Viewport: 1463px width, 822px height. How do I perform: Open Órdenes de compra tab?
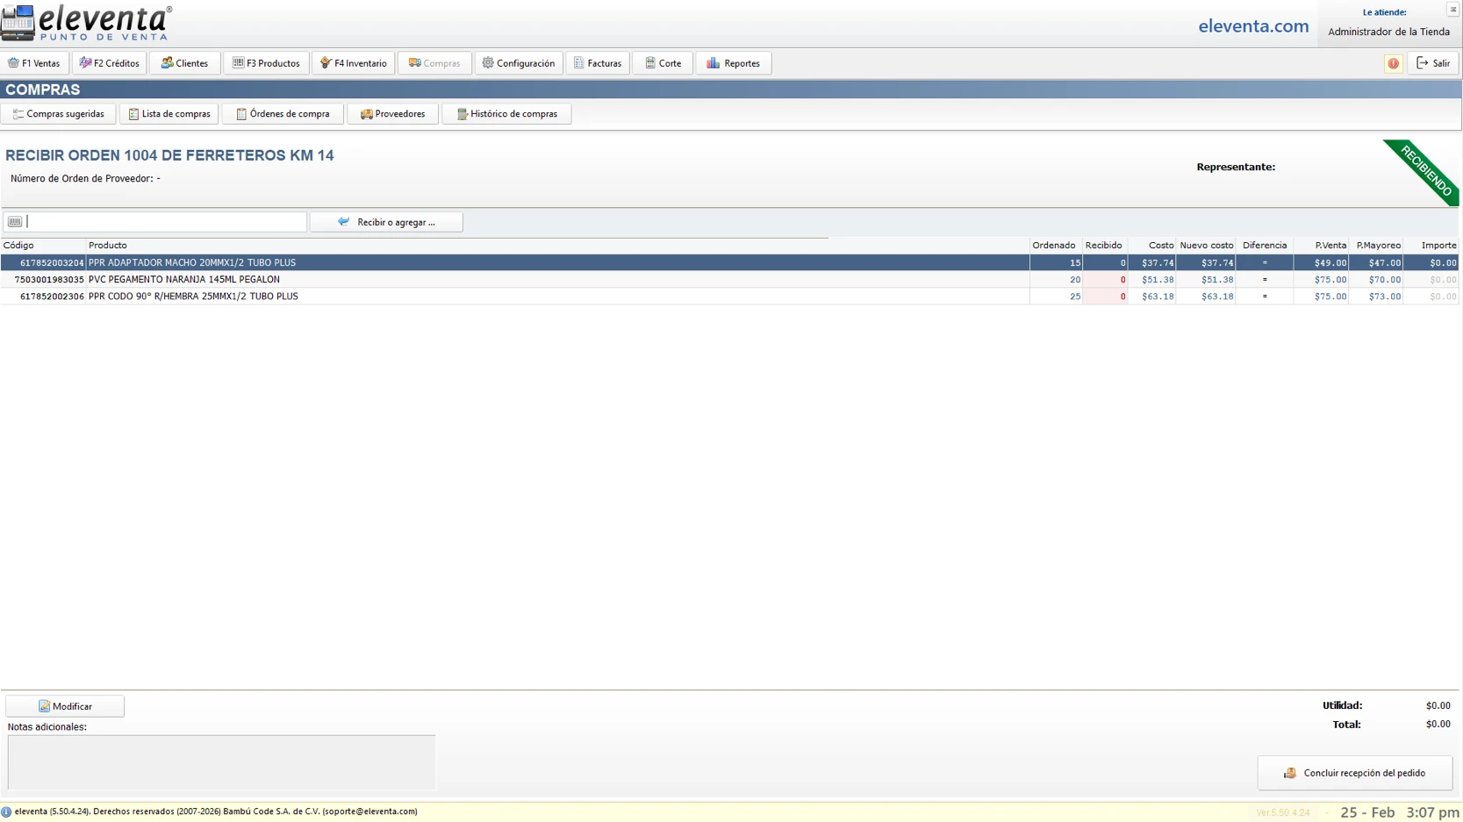283,114
